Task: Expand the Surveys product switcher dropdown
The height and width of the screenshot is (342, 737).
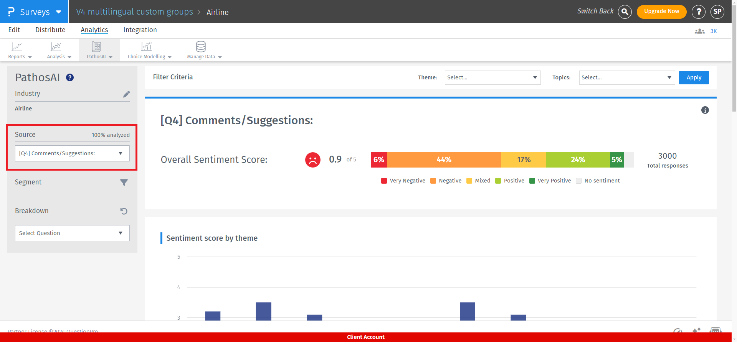Action: [x=59, y=12]
